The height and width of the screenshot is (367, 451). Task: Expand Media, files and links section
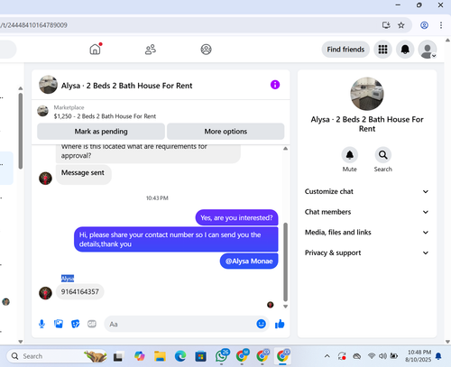click(x=367, y=233)
